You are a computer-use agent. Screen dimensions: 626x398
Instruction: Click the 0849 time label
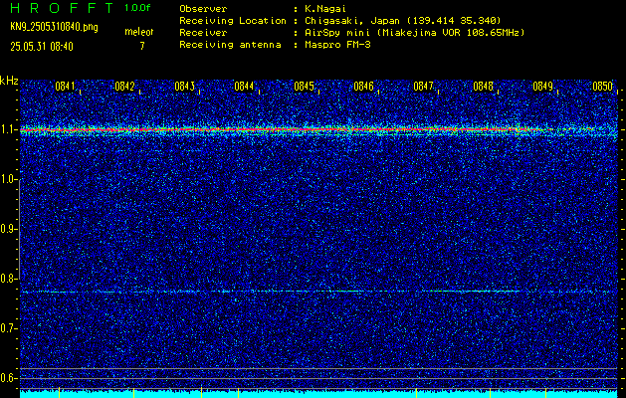pyautogui.click(x=543, y=87)
